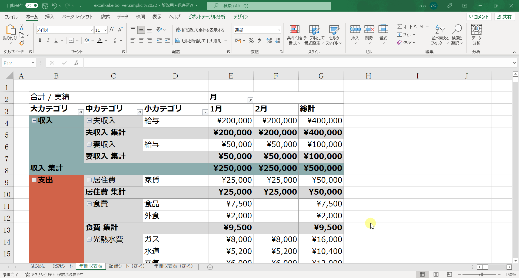Screen dimensions: 519x278
Task: Click the Decrease Decimal icon
Action: coord(277,40)
